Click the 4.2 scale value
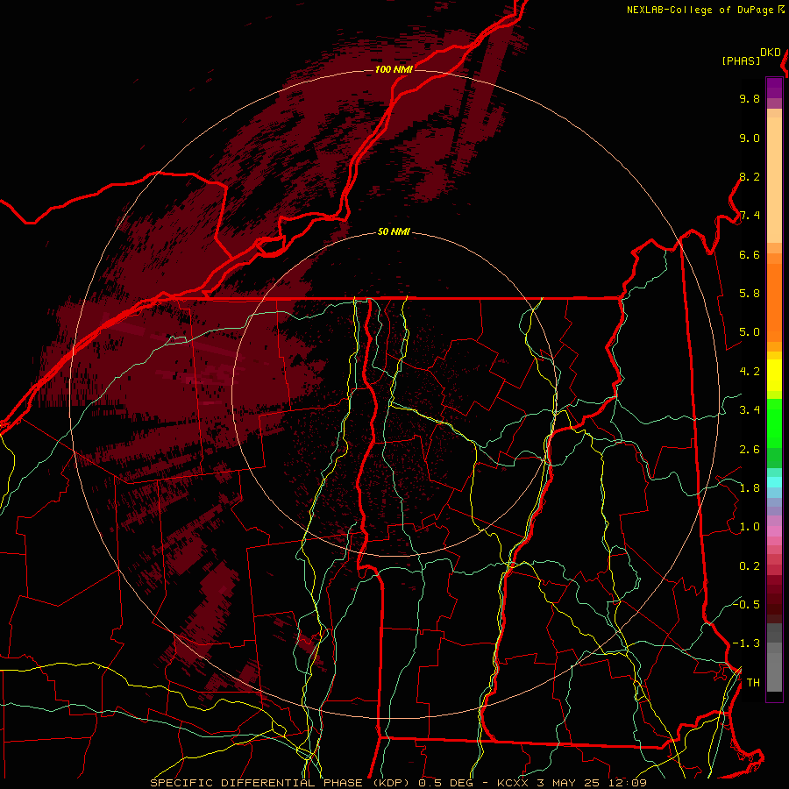 (750, 372)
